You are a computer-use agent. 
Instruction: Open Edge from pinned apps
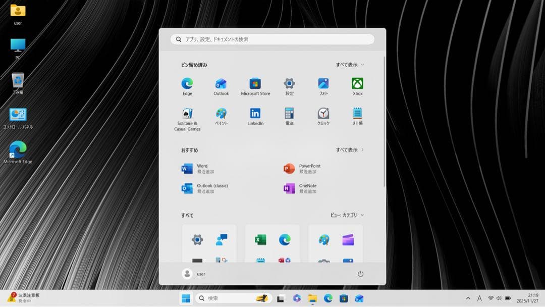187,84
